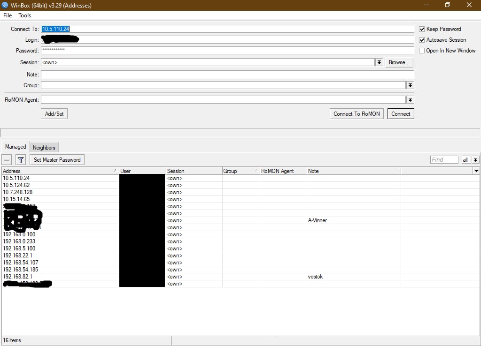Viewport: 481px width, 346px height.
Task: Click the Browse... button
Action: pyautogui.click(x=399, y=62)
